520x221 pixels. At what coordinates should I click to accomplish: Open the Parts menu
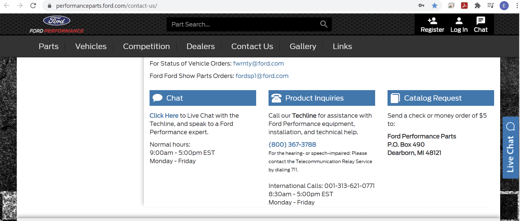[49, 46]
